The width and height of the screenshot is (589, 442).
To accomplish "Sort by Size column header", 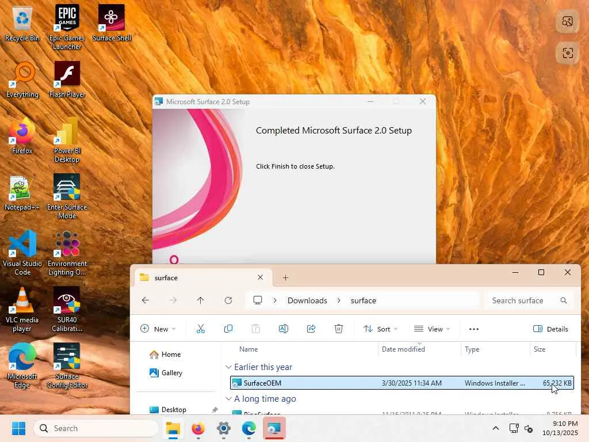I will 540,349.
